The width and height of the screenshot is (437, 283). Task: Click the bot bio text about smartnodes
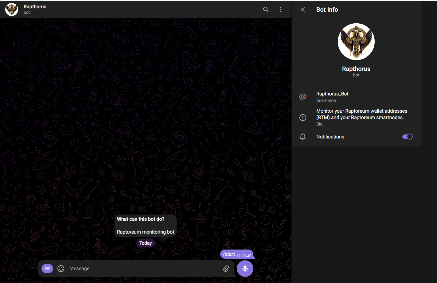(362, 114)
